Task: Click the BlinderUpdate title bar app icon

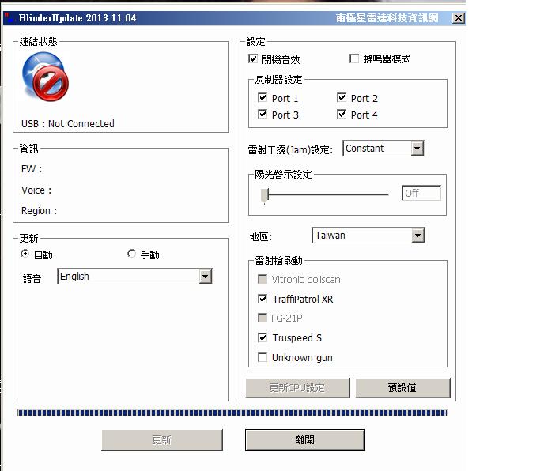Action: point(7,17)
